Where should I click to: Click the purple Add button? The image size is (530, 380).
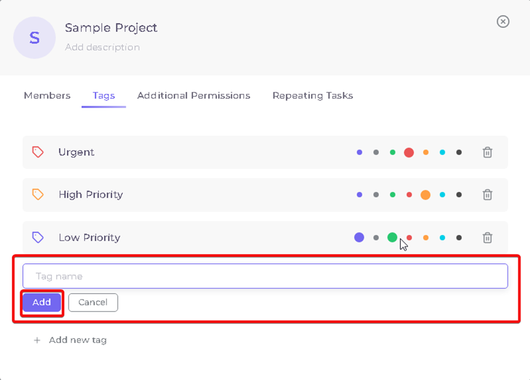(x=42, y=303)
